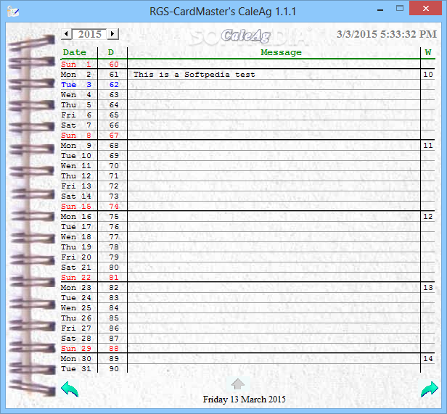Image resolution: width=447 pixels, height=414 pixels.
Task: Select the Sun 8 date entry
Action: tap(75, 136)
